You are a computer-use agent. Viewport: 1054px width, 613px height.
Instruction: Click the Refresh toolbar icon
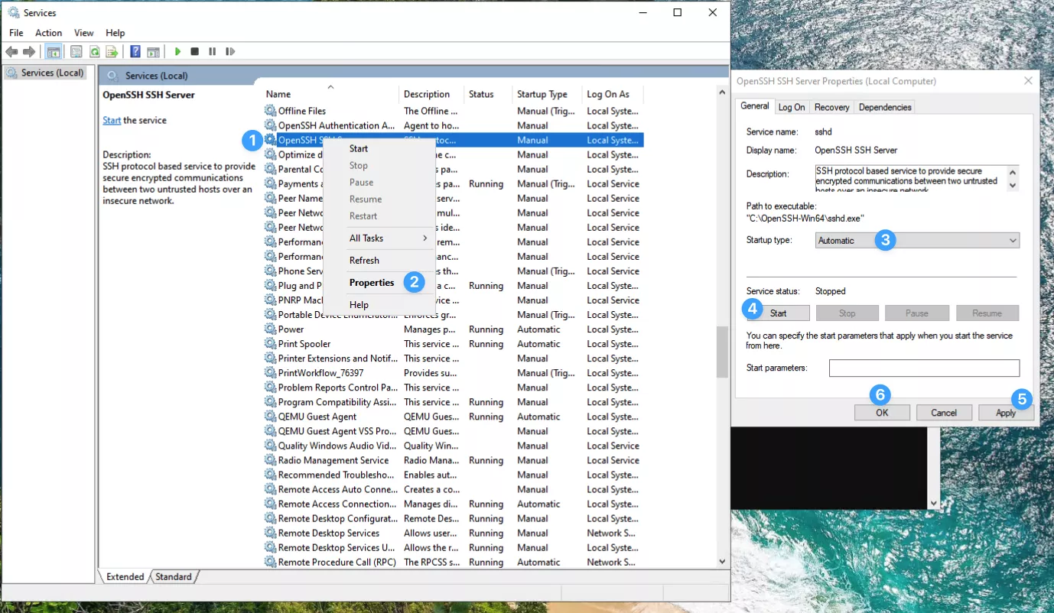tap(94, 52)
